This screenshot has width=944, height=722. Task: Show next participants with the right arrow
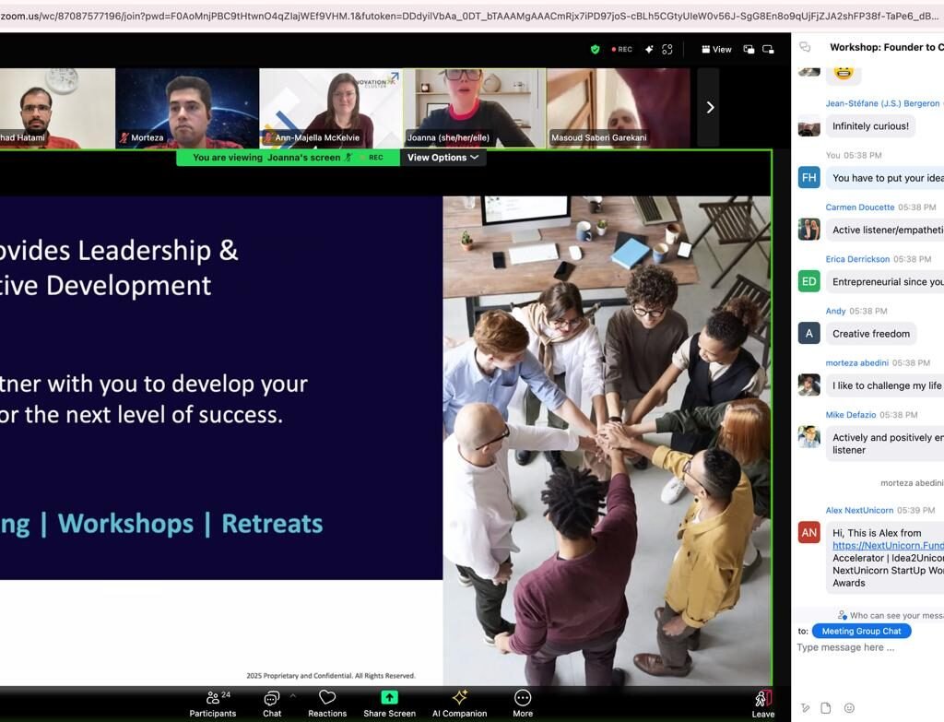click(x=709, y=108)
